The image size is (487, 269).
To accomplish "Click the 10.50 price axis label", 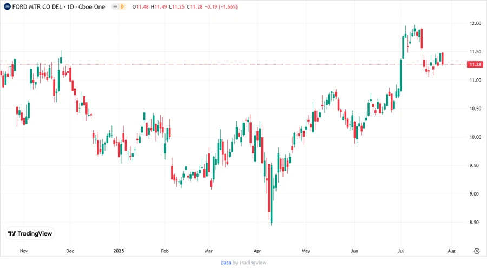I will tap(475, 109).
